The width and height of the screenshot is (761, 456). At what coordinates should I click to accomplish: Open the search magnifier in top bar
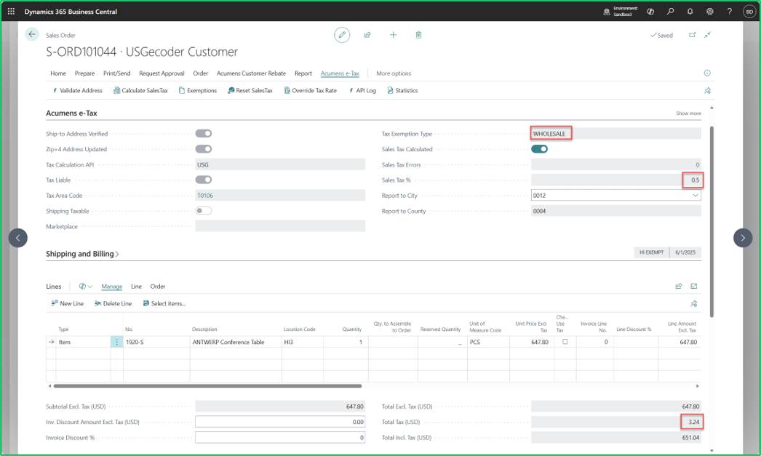670,11
